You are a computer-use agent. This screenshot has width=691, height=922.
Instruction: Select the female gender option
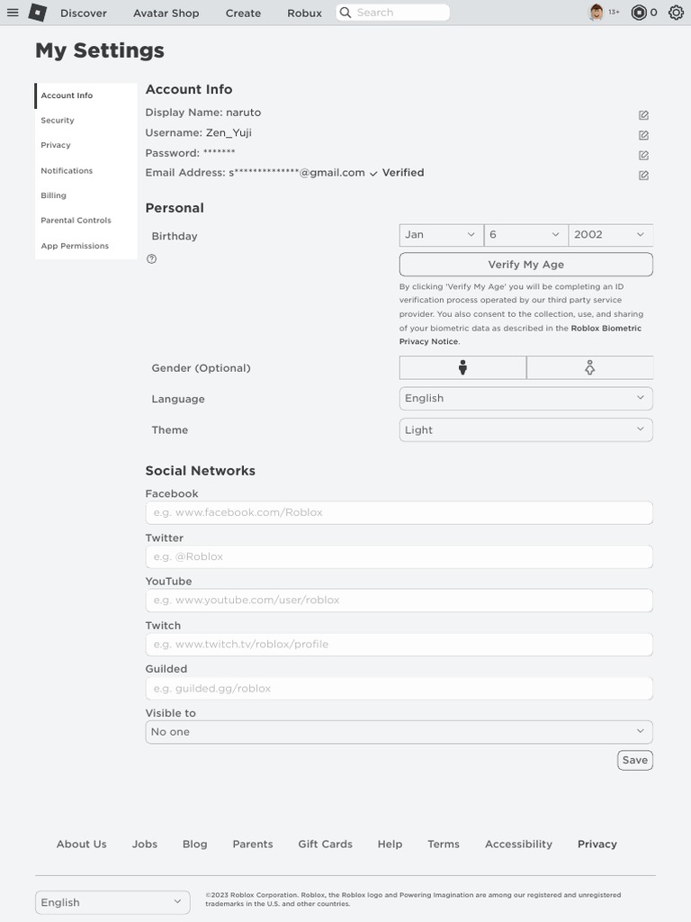(x=589, y=367)
